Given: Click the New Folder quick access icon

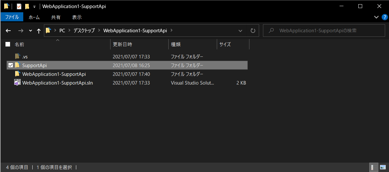Looking at the screenshot, I should (x=27, y=6).
